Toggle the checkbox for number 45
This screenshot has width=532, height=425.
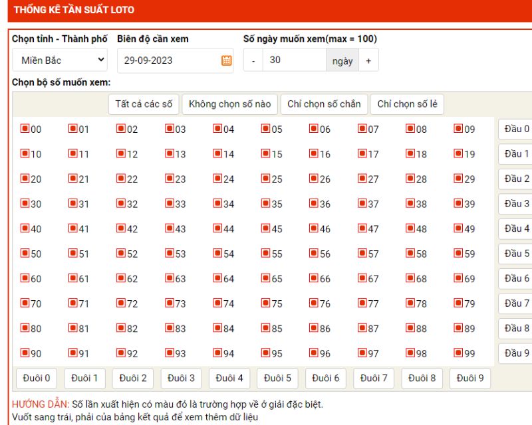(x=265, y=228)
